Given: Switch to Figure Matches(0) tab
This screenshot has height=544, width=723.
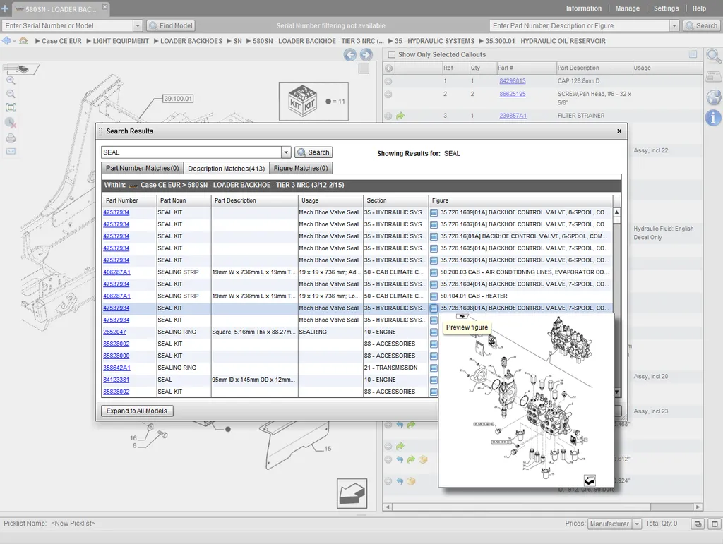Looking at the screenshot, I should point(301,168).
